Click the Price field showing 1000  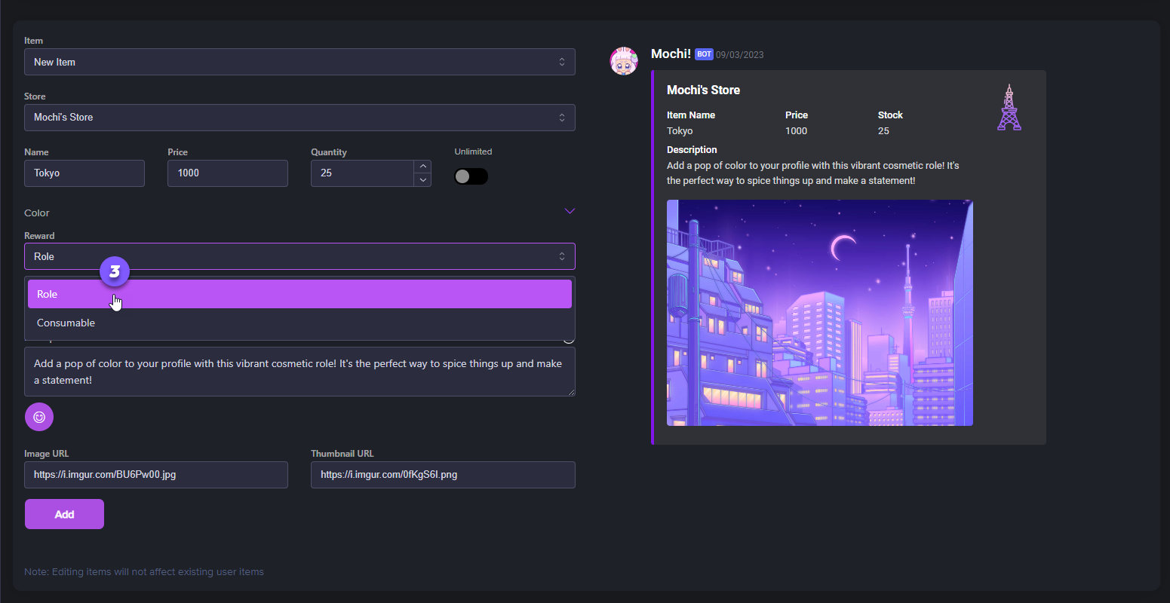coord(227,173)
